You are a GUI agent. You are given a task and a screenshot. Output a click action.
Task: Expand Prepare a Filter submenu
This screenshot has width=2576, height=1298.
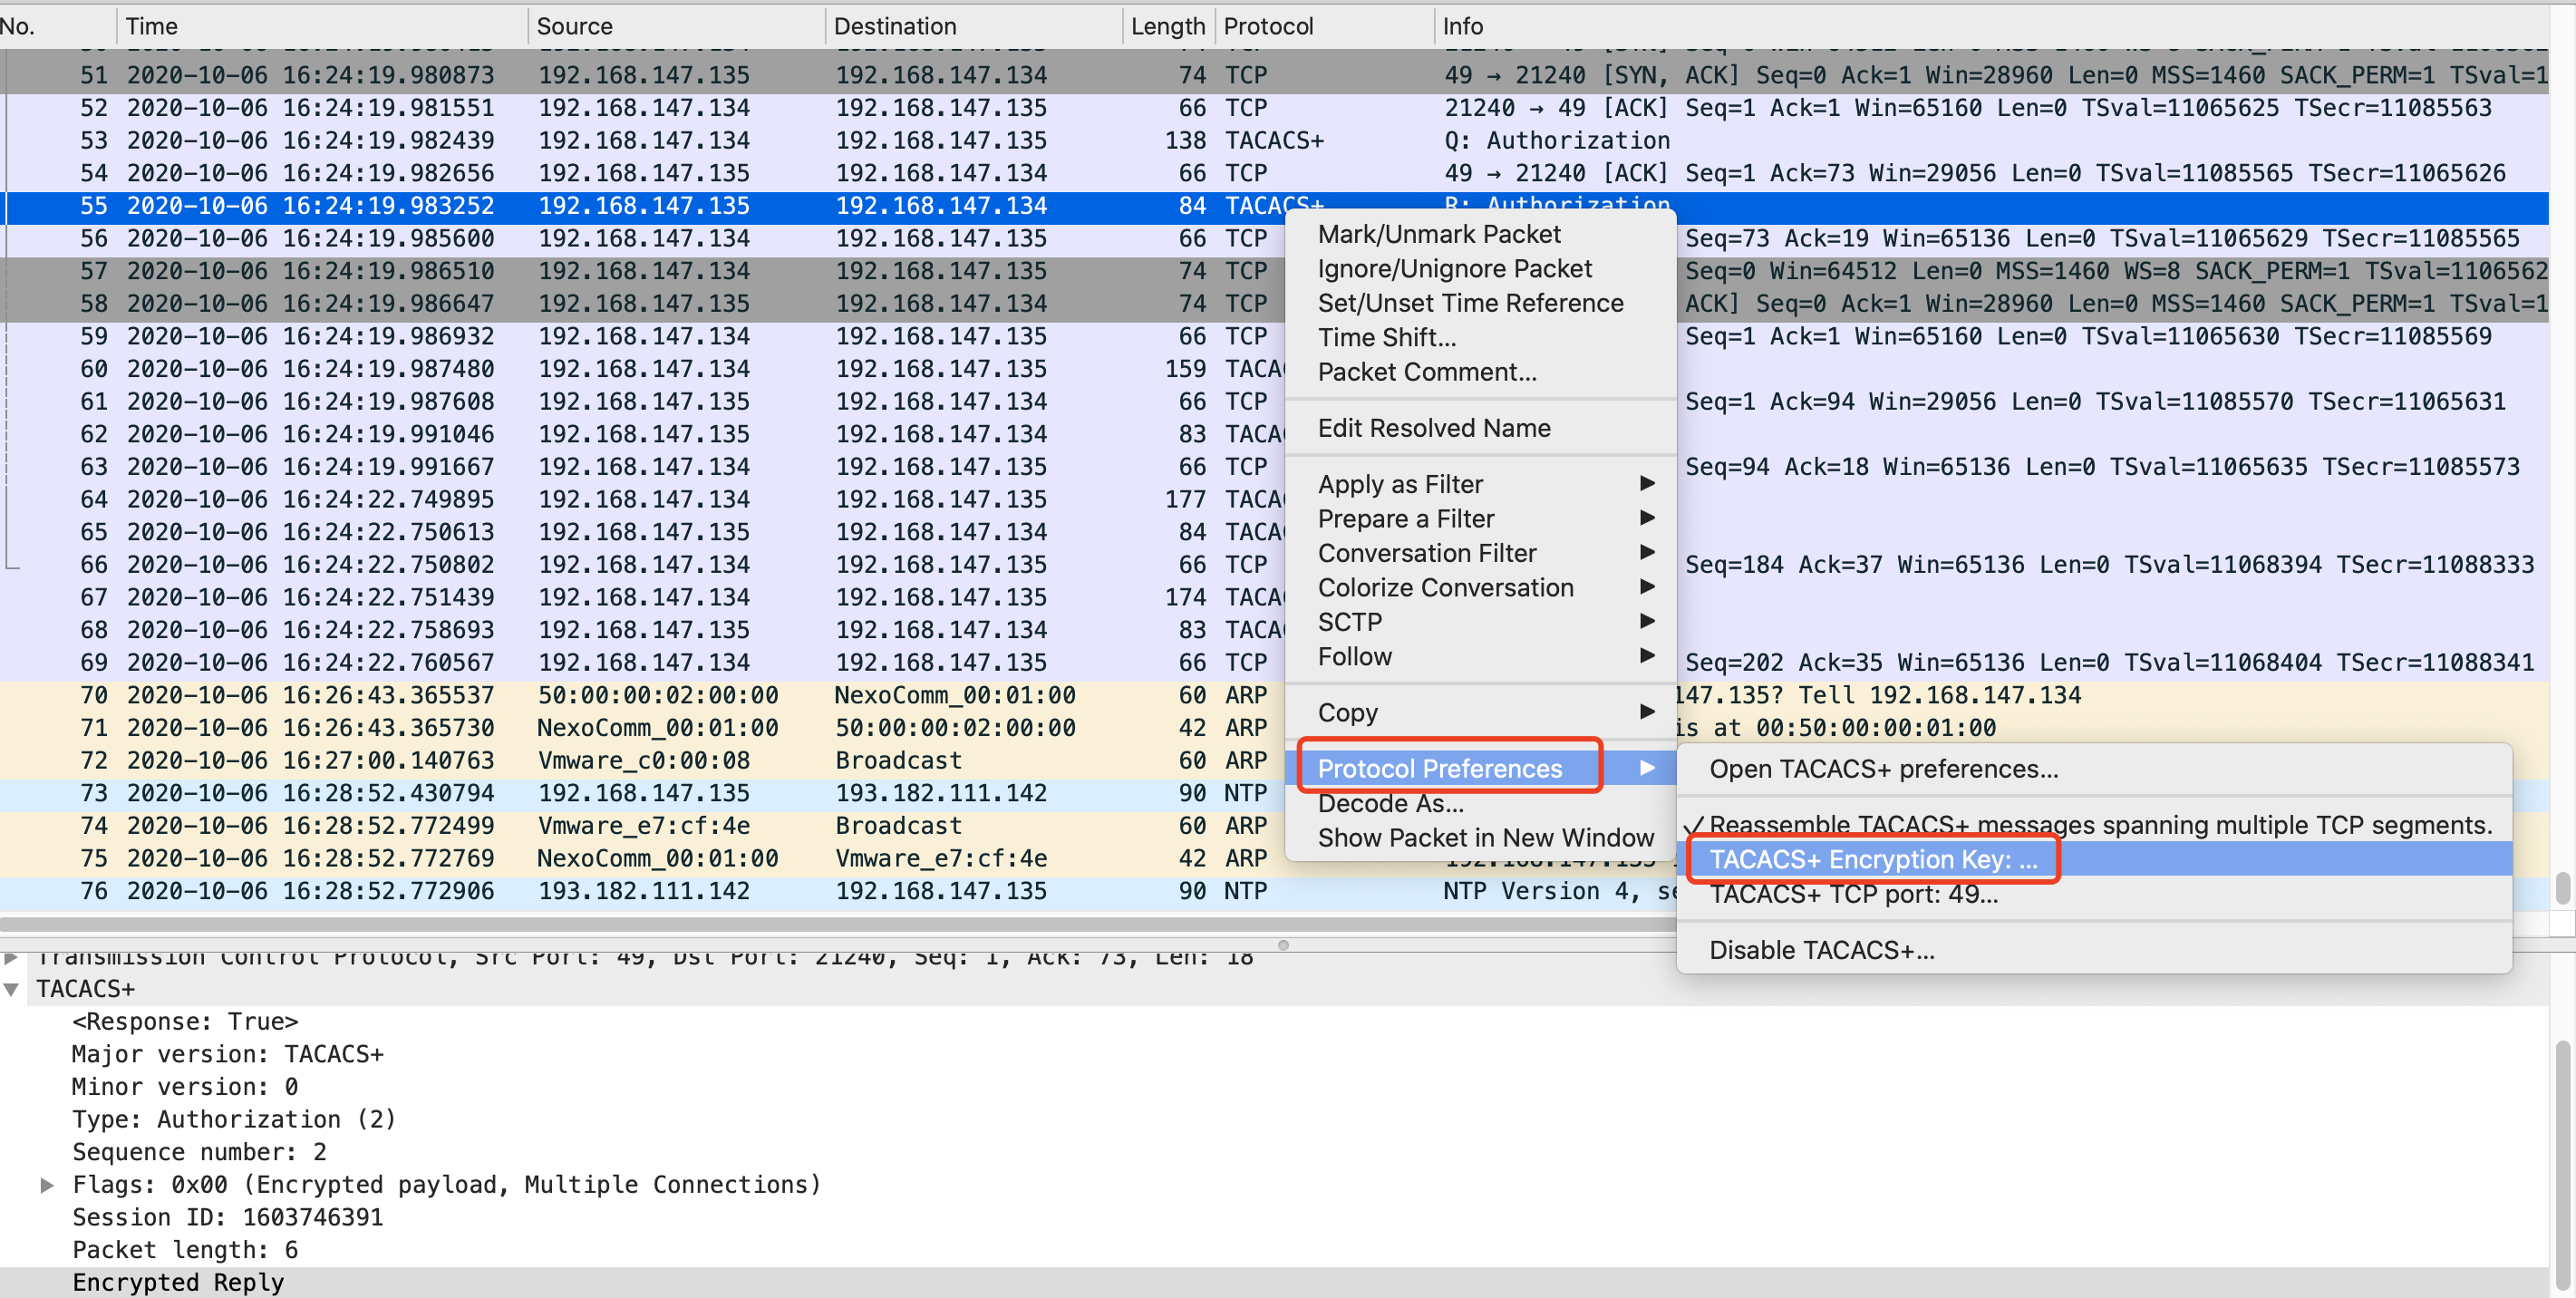click(x=1479, y=519)
